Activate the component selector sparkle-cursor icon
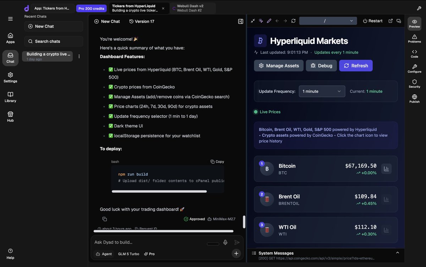The width and height of the screenshot is (426, 267). tap(261, 21)
